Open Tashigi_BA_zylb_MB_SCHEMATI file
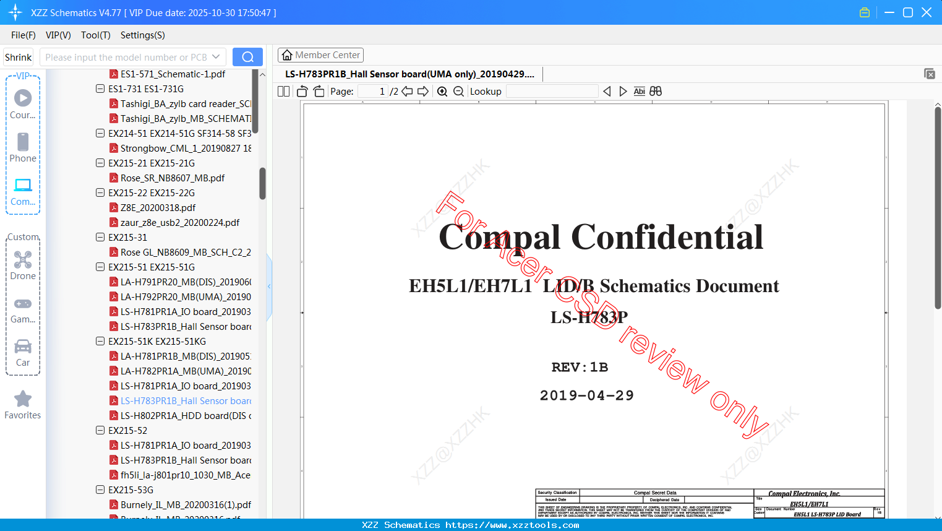This screenshot has height=531, width=942. point(181,119)
